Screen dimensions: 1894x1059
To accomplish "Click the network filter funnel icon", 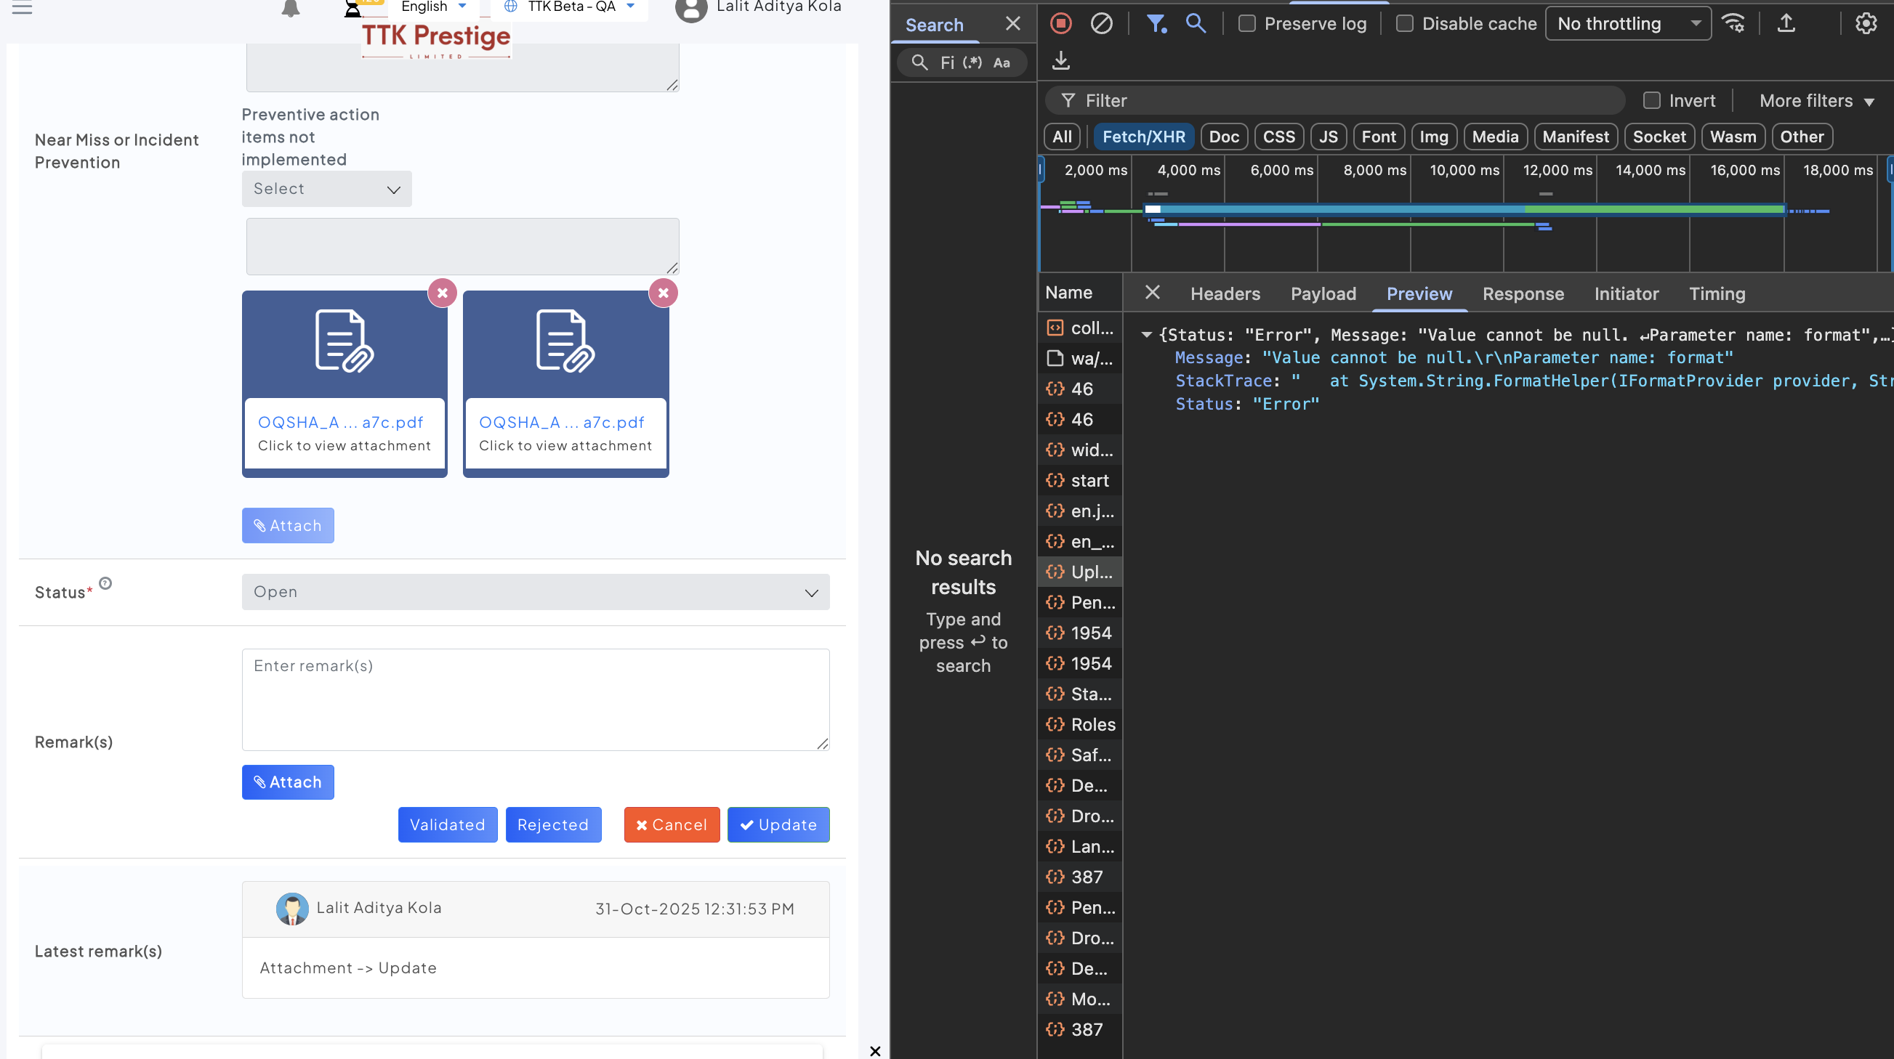I will pyautogui.click(x=1156, y=23).
